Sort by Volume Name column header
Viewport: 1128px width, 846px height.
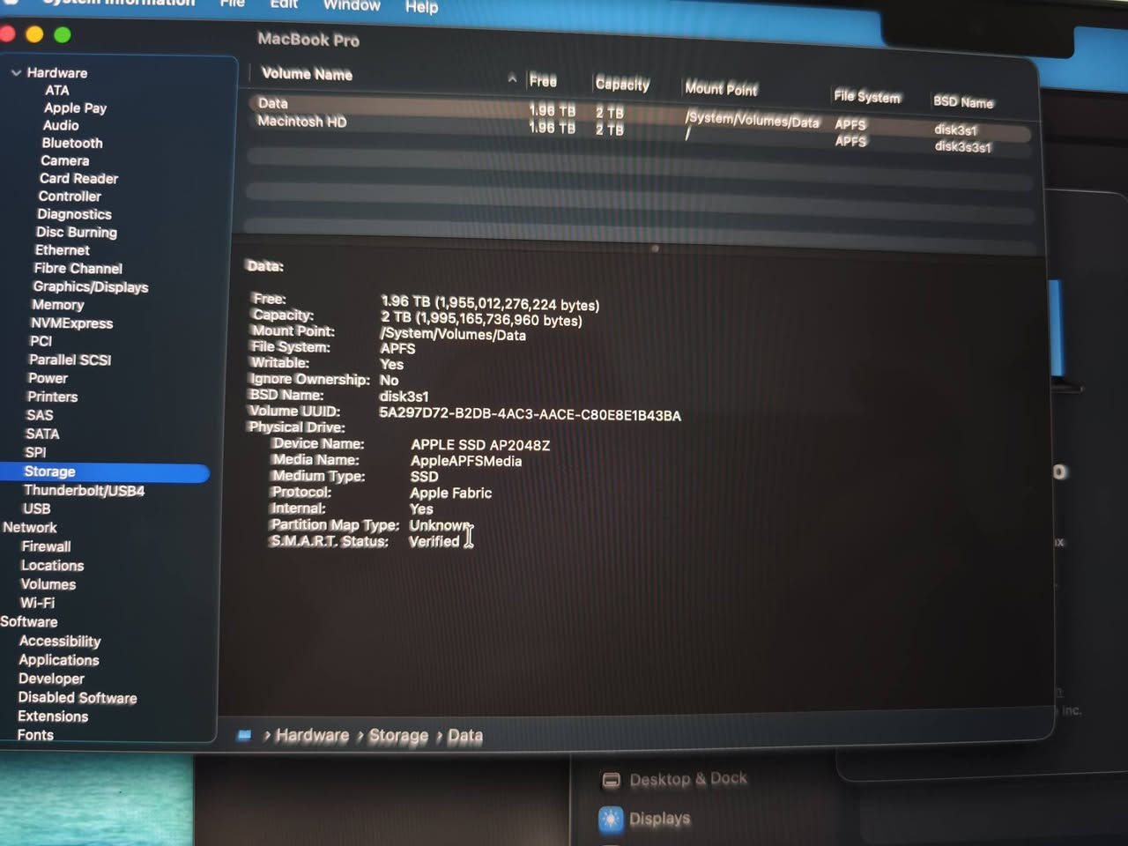point(307,74)
